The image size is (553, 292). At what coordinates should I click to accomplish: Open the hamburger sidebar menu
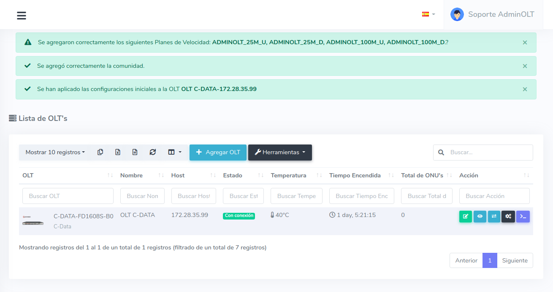(x=22, y=16)
